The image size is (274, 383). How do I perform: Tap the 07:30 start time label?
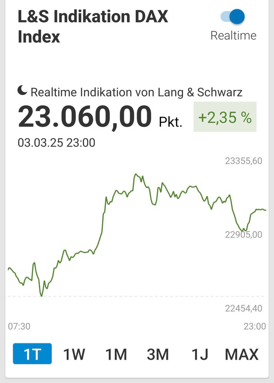19,326
